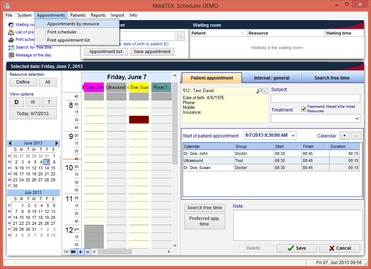Sort waiting room by Patient column
The image size is (371, 269).
point(218,33)
